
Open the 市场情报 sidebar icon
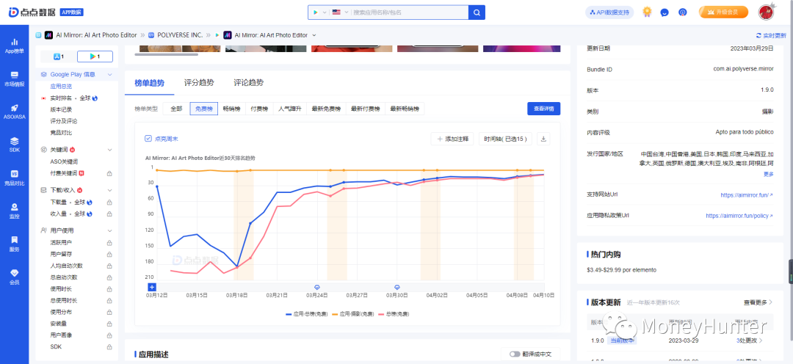[15, 79]
